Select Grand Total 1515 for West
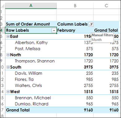Viewport: 121px width, 118px height. 114,92
